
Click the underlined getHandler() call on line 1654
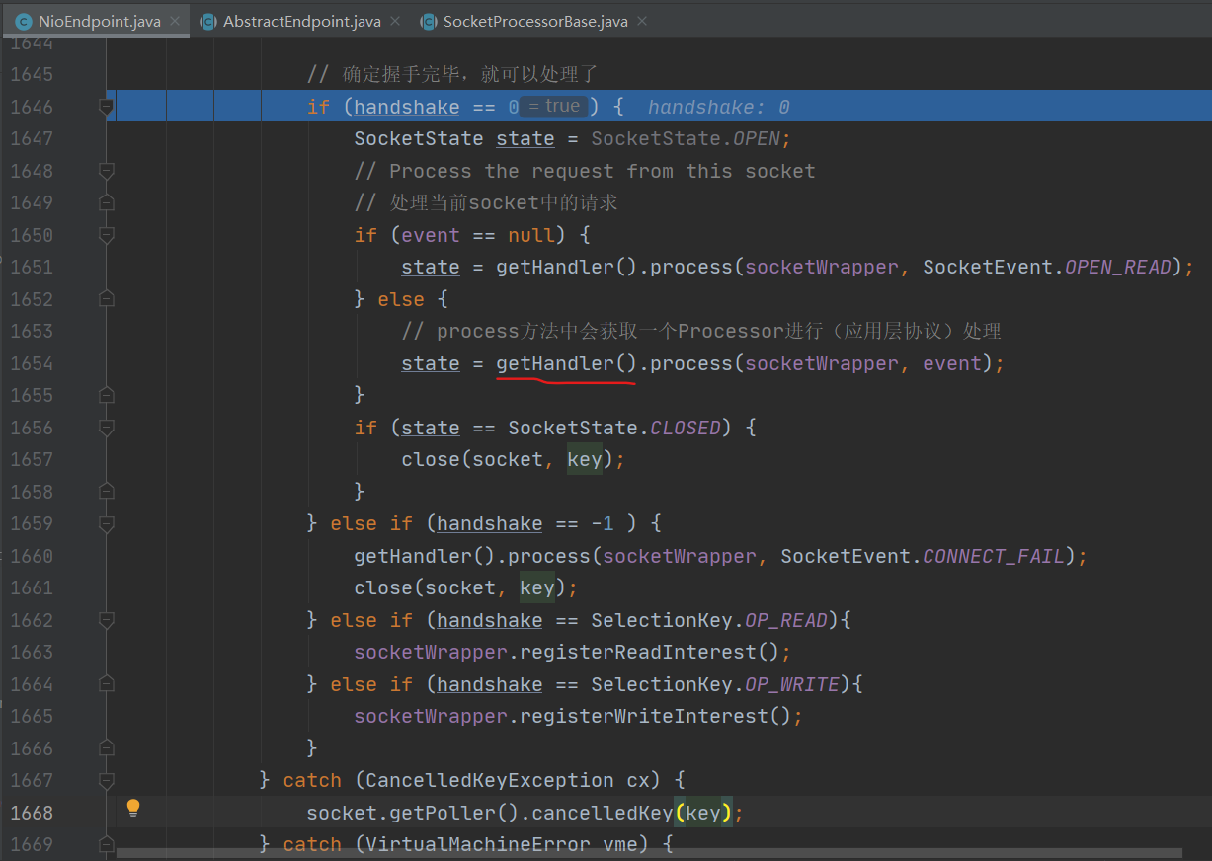[x=567, y=363]
